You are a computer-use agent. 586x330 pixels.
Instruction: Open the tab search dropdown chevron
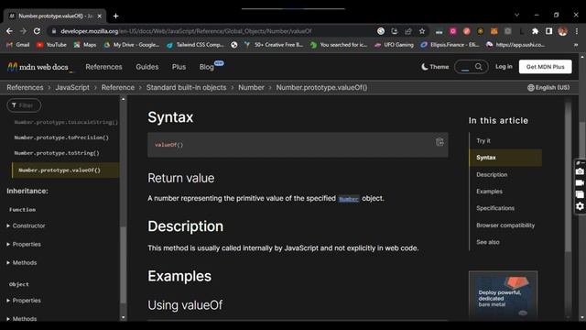[516, 15]
